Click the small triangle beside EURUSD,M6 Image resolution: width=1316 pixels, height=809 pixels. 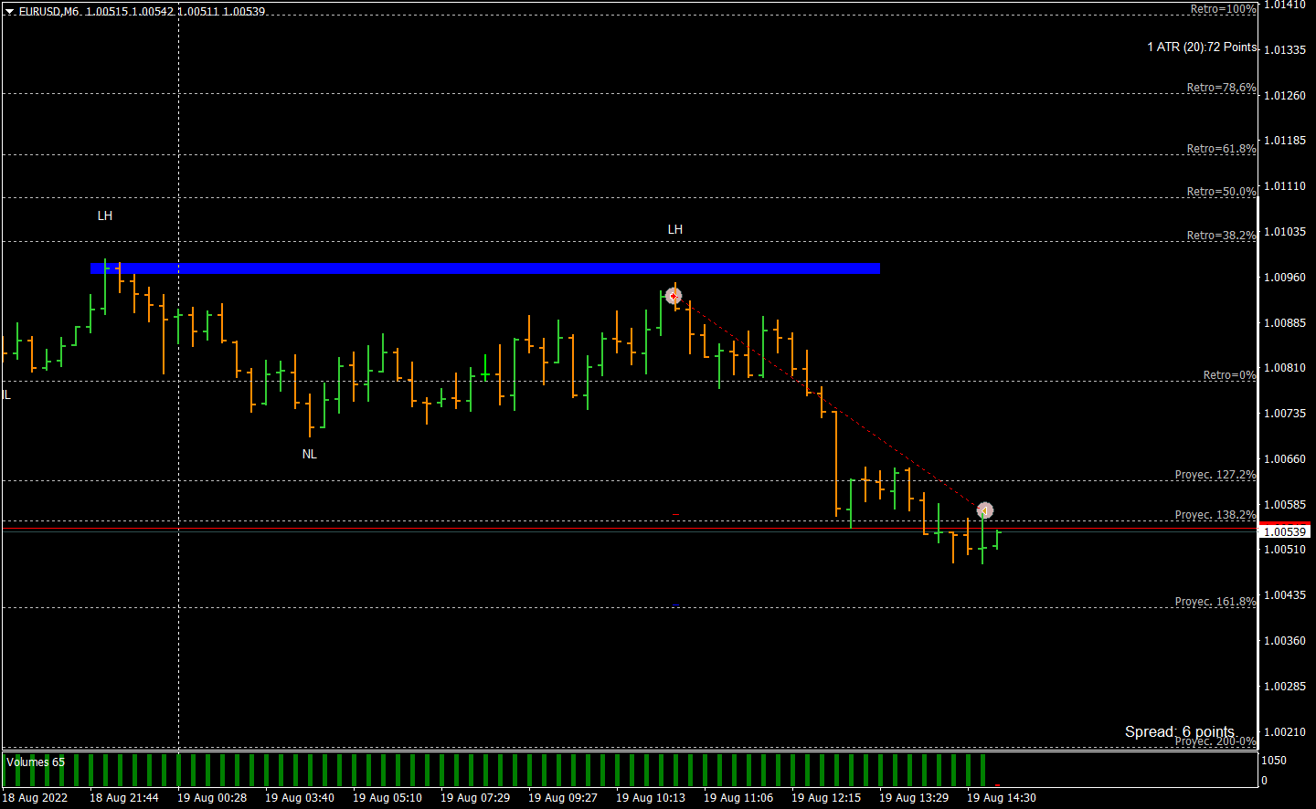pyautogui.click(x=10, y=12)
